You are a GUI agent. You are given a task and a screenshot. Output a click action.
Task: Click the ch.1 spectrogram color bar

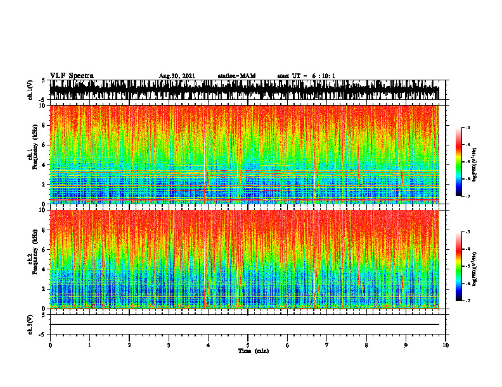458,162
